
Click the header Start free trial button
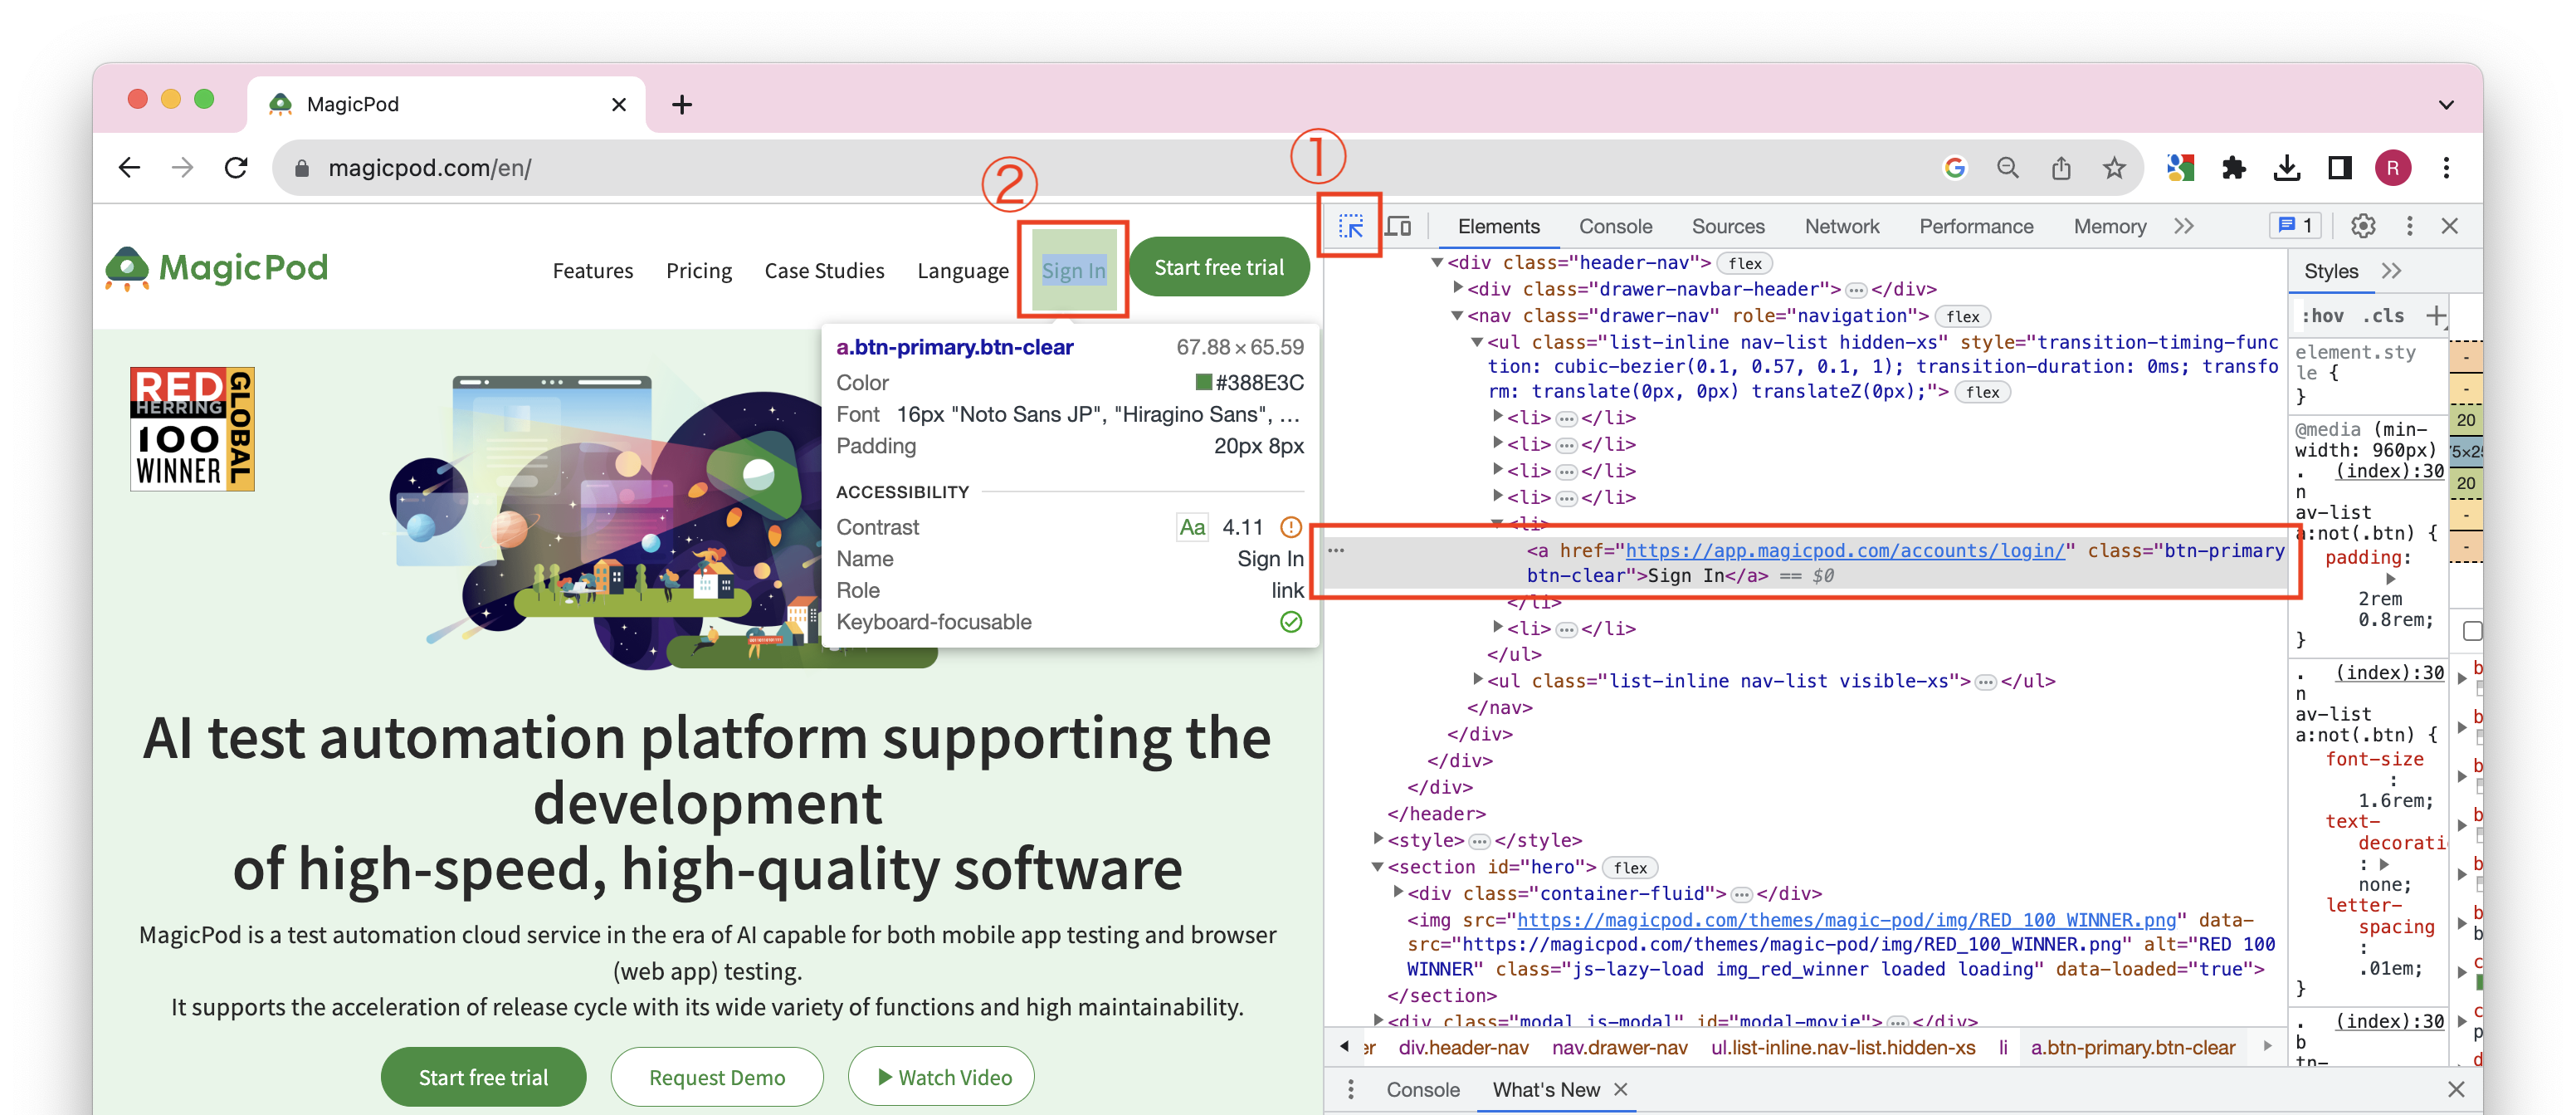tap(1219, 268)
